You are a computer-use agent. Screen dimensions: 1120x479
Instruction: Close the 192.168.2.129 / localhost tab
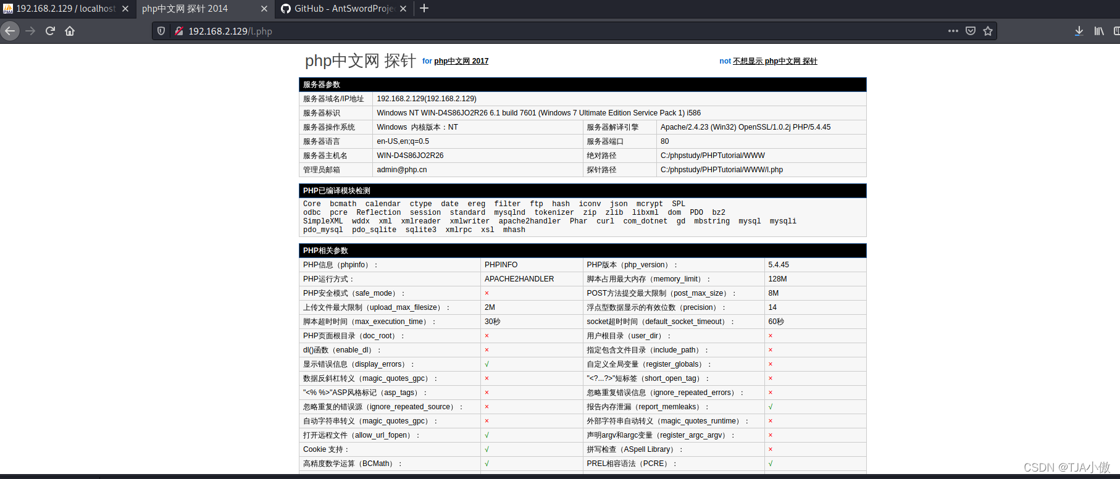pos(125,9)
